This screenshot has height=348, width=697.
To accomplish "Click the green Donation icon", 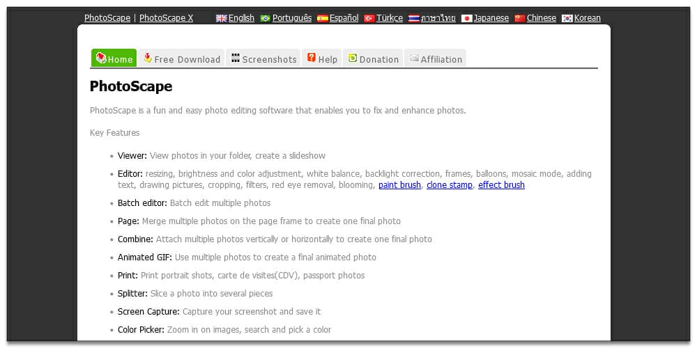I will coord(353,58).
